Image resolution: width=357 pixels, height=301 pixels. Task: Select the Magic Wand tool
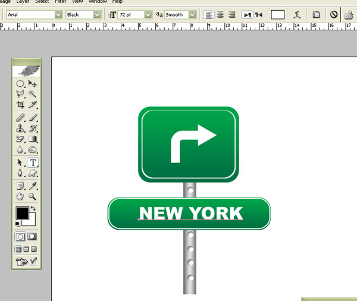tap(32, 94)
